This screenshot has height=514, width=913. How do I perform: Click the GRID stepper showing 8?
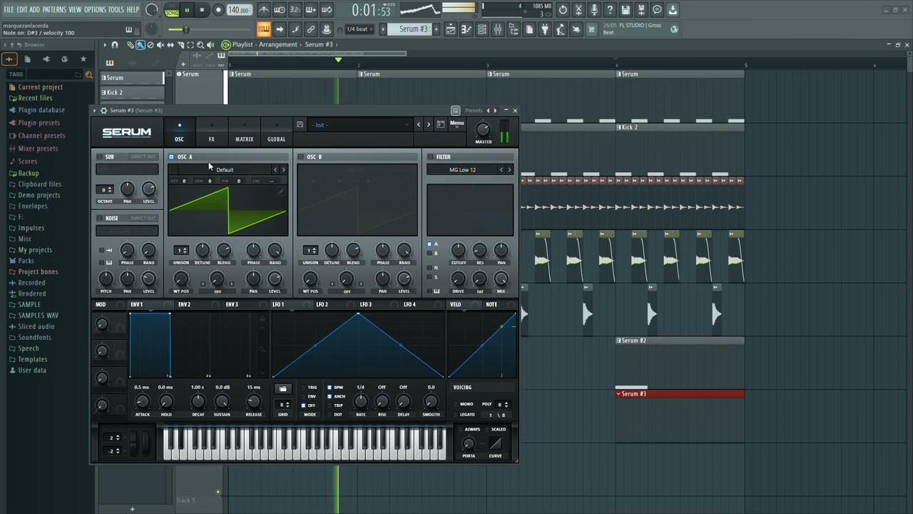pyautogui.click(x=283, y=405)
